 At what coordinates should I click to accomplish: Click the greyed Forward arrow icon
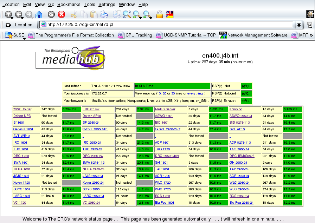click(x=29, y=14)
